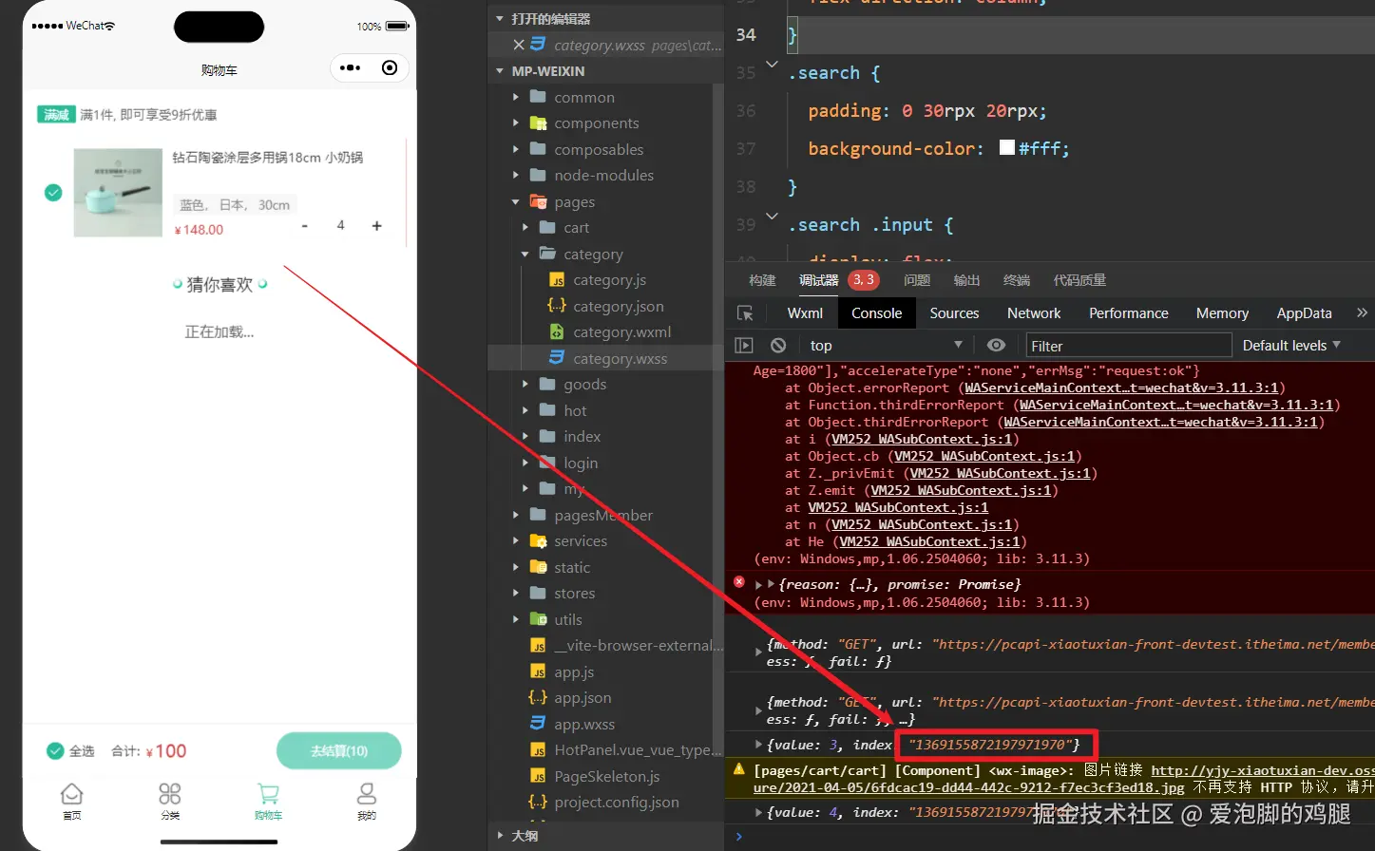Increase item quantity with plus button

377,226
